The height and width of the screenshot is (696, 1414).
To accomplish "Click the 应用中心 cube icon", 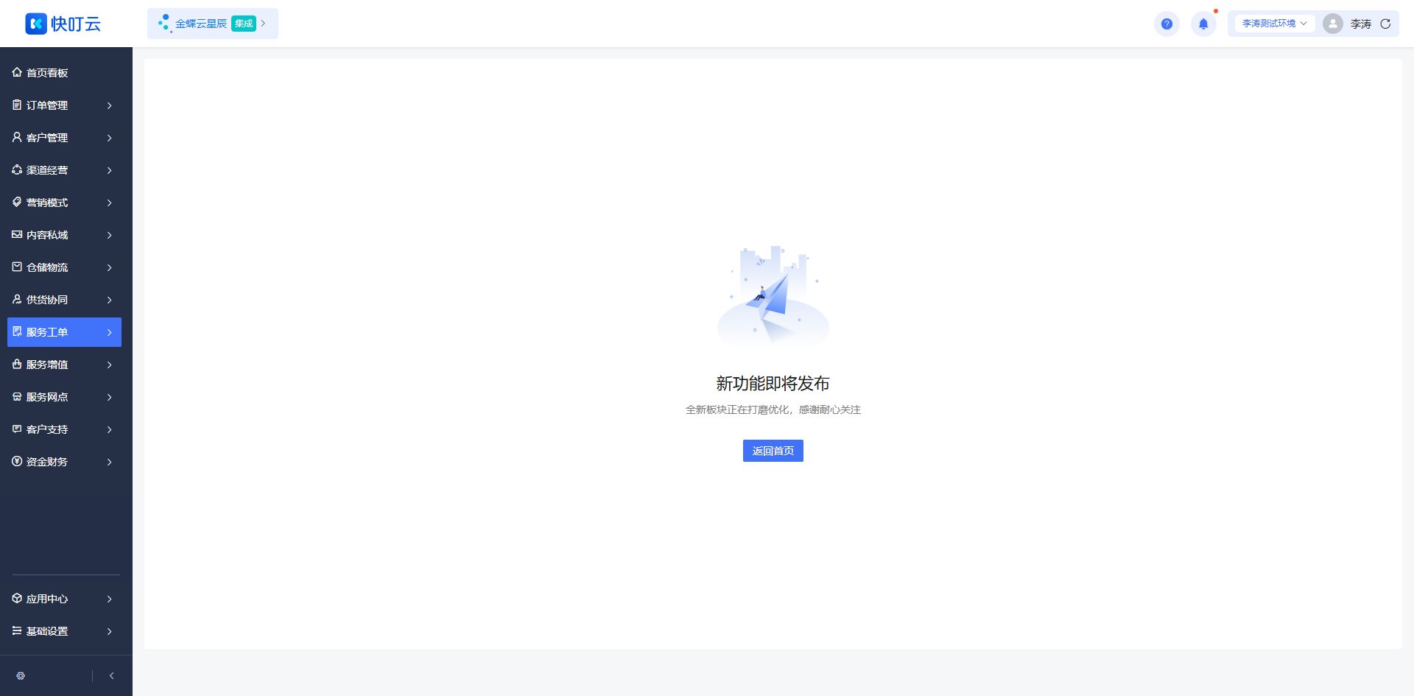I will click(x=17, y=598).
